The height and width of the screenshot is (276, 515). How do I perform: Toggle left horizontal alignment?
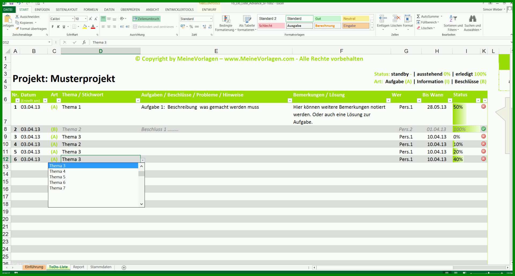(103, 27)
